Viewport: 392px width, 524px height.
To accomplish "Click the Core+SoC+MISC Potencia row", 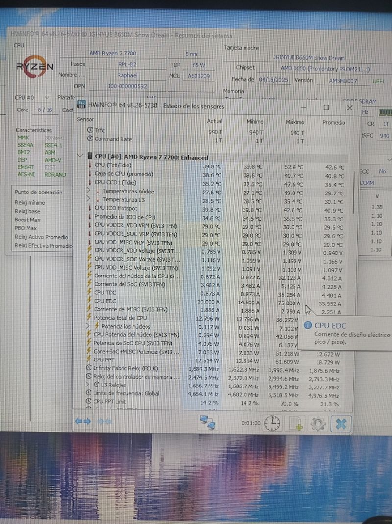I will [217, 352].
